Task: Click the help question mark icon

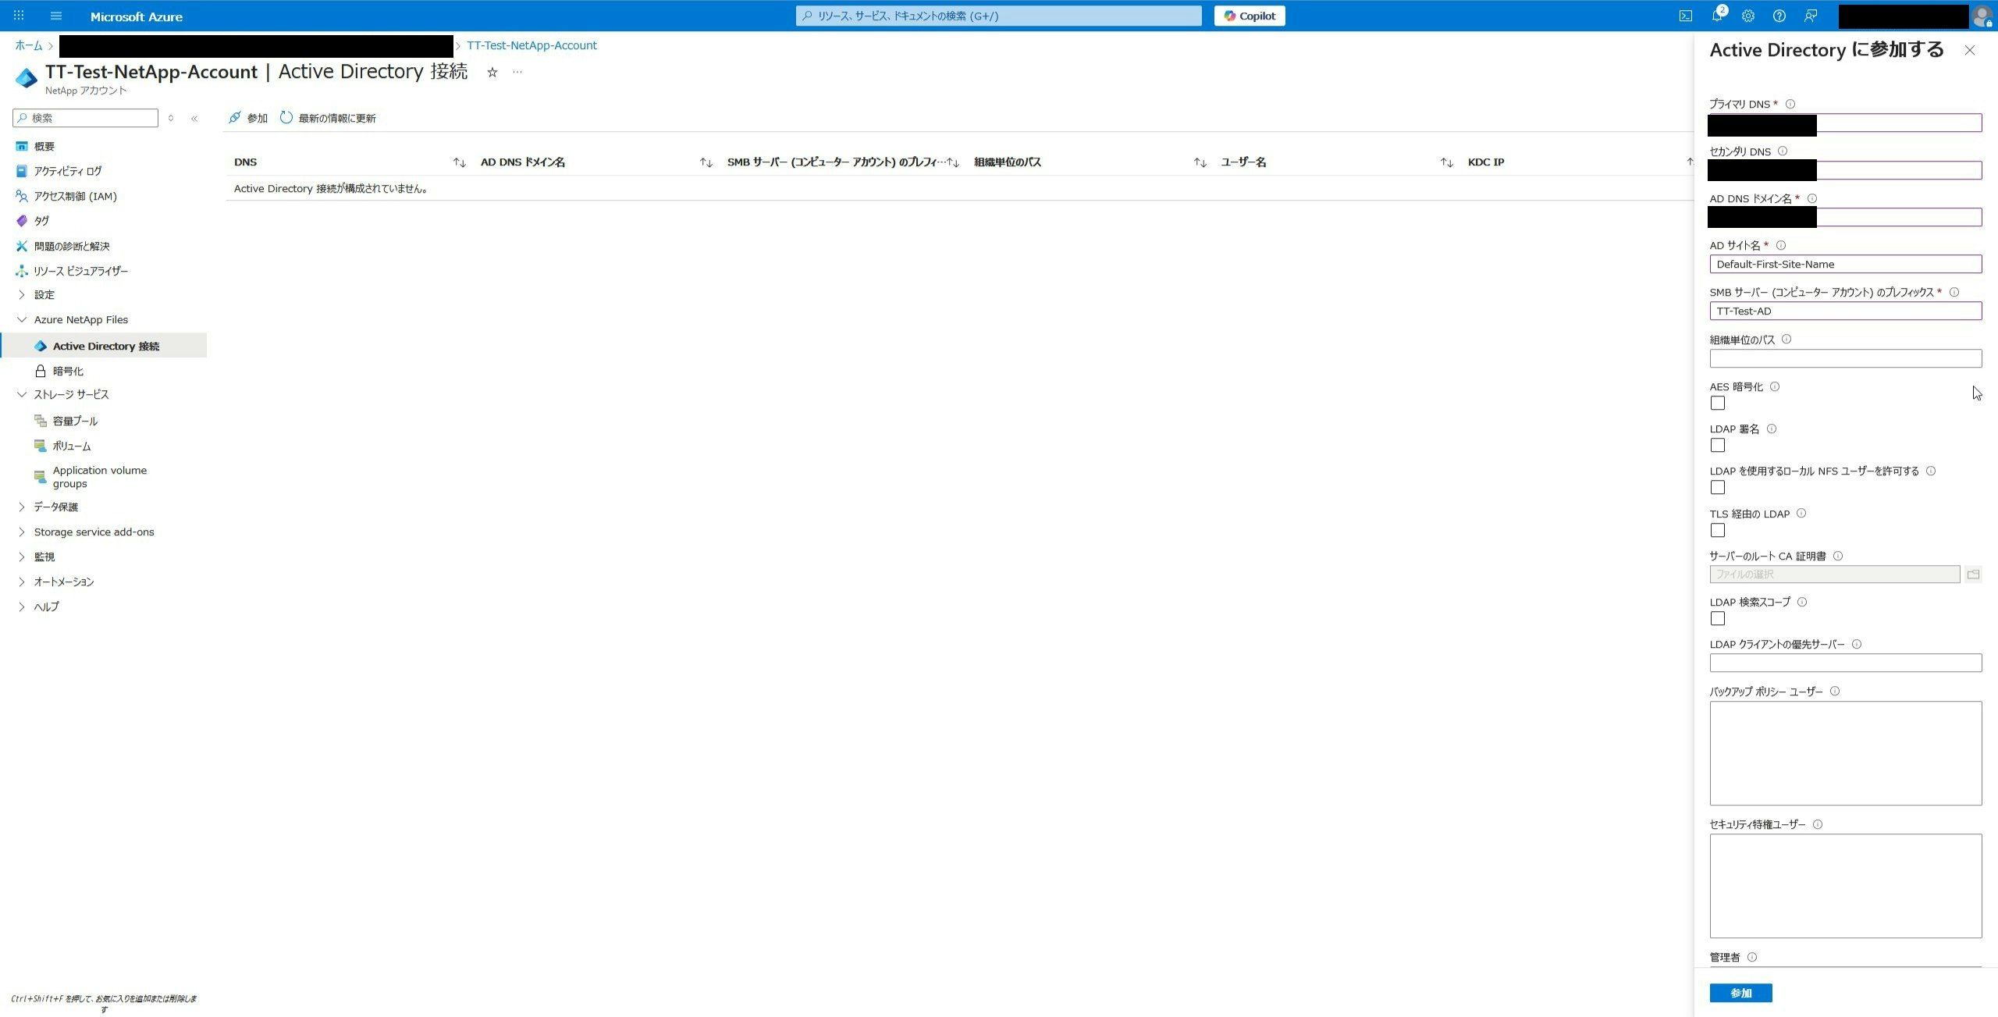Action: coord(1779,16)
